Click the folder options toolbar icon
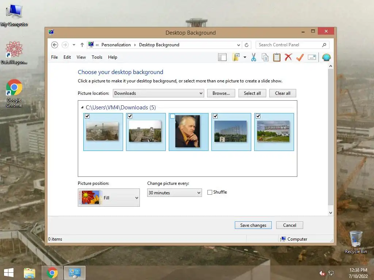374x280 pixels. point(236,57)
